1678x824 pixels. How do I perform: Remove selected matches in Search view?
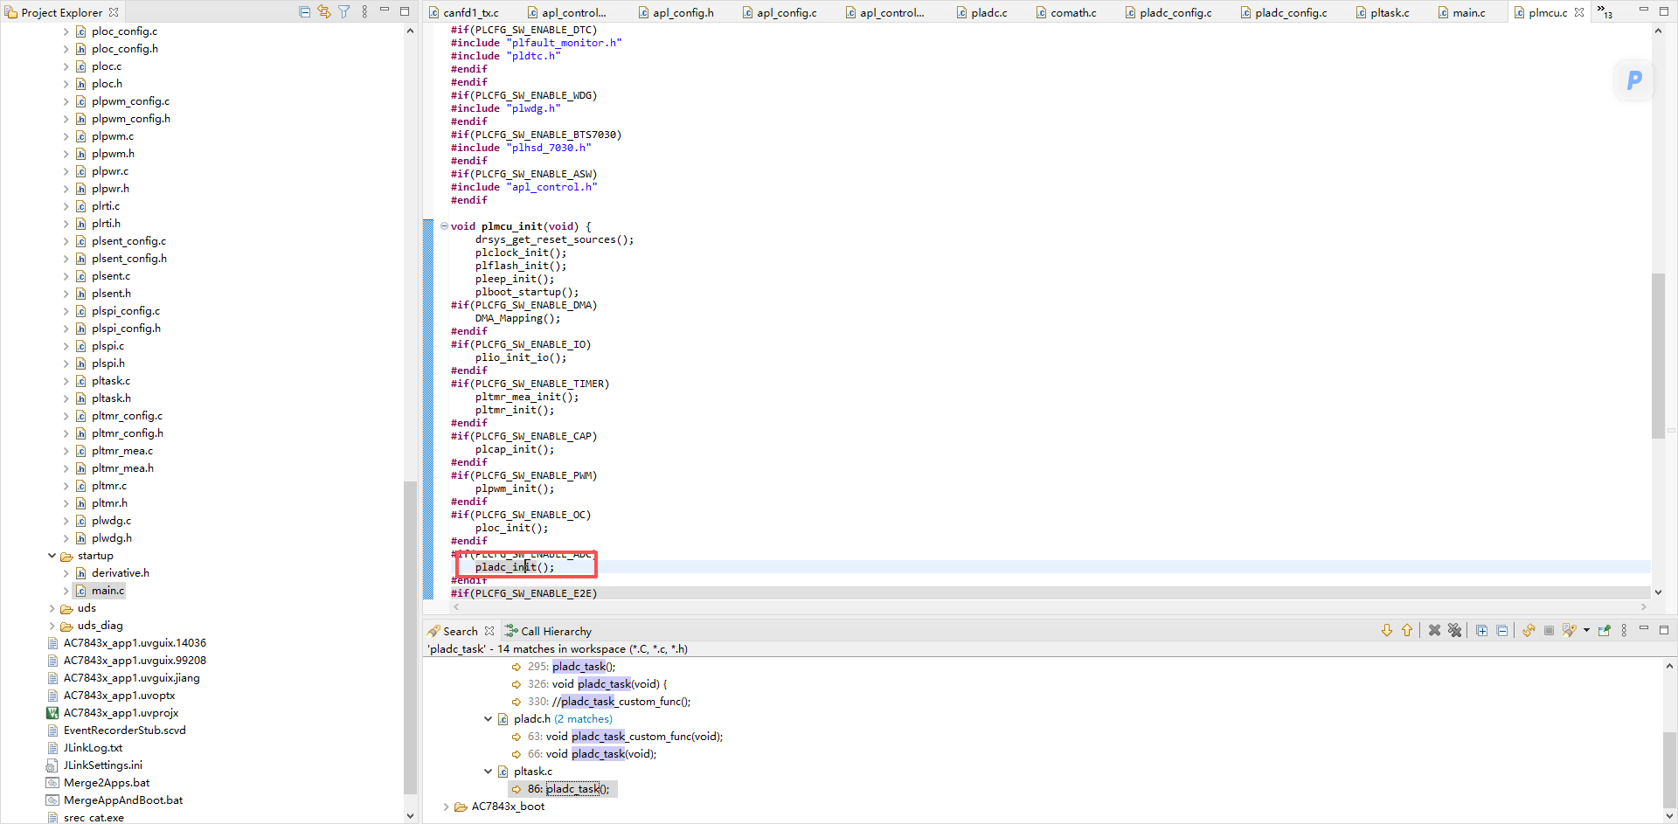1434,630
